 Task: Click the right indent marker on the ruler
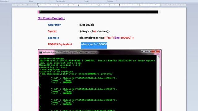161,6
